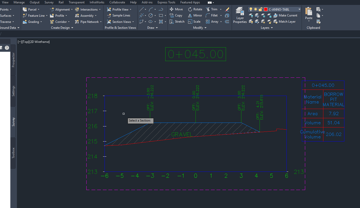Image resolution: width=360 pixels, height=208 pixels.
Task: Expand the Modify panel
Action: [200, 28]
